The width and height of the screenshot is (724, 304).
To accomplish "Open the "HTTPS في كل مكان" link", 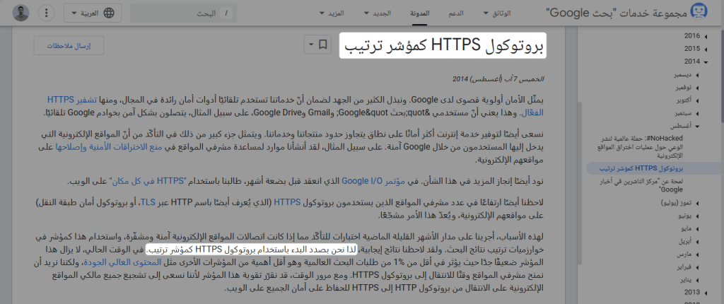I will pyautogui.click(x=147, y=182).
